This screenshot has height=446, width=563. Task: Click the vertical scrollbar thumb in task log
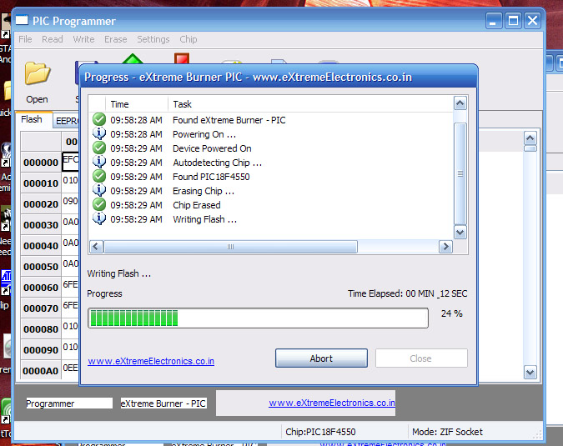460,174
